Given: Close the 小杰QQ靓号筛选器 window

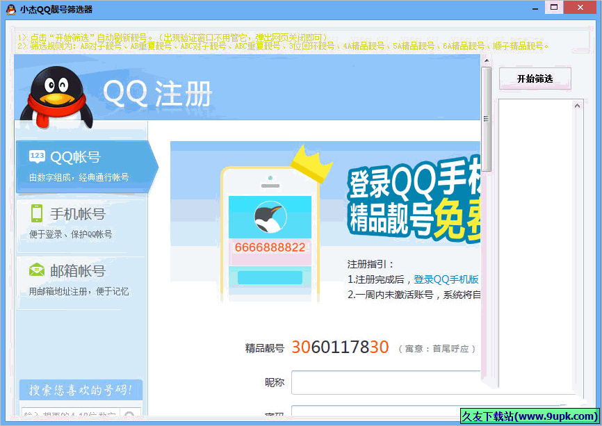Looking at the screenshot, I should tap(580, 7).
